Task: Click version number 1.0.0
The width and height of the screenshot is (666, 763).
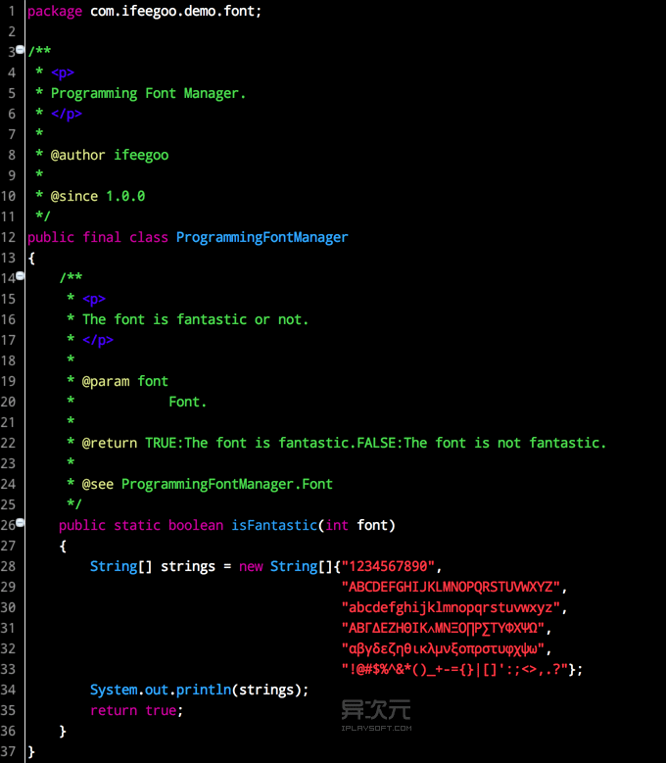Action: click(125, 196)
